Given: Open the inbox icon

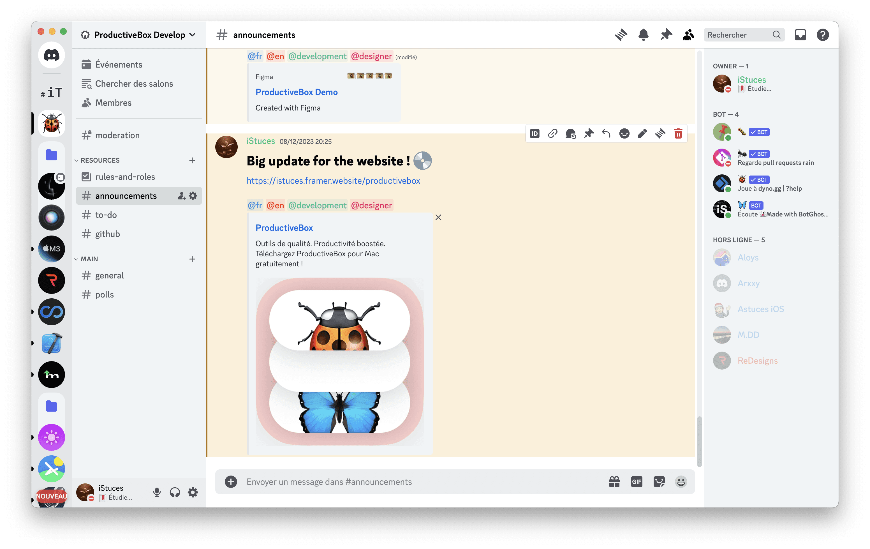Looking at the screenshot, I should pyautogui.click(x=800, y=35).
